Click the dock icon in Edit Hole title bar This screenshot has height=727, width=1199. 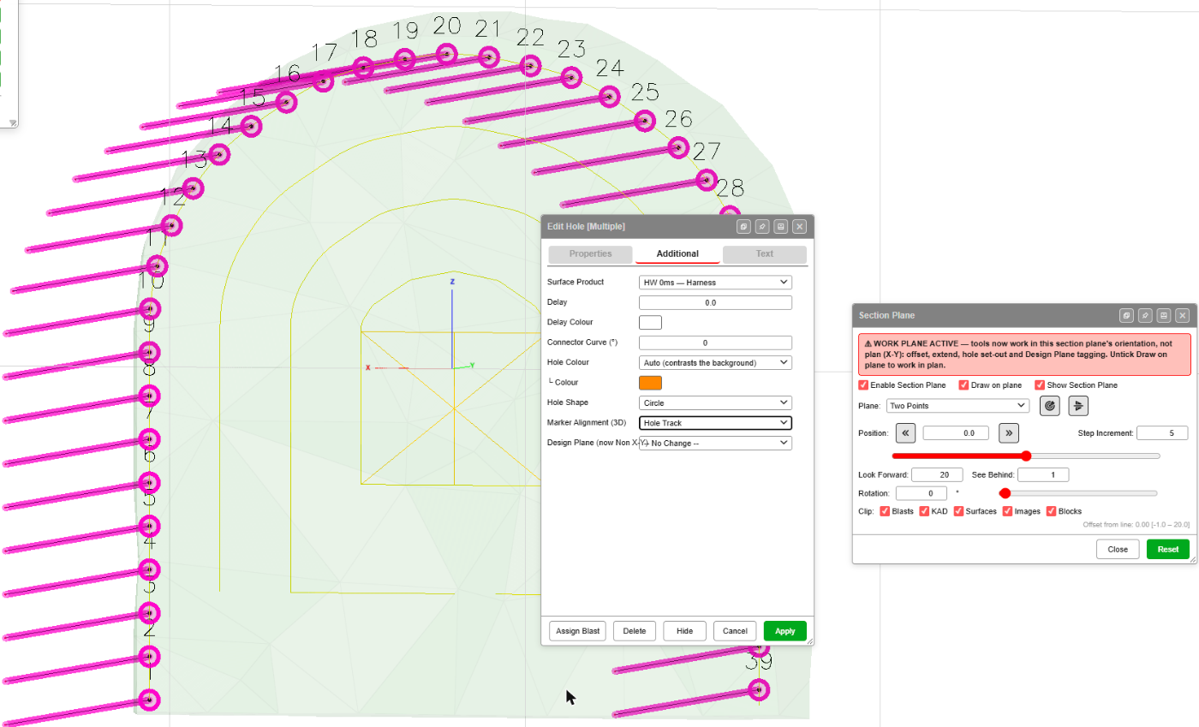coord(780,227)
